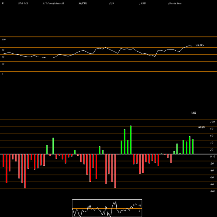Click the 'SI MunafaSutraR' header text

click(53, 3)
